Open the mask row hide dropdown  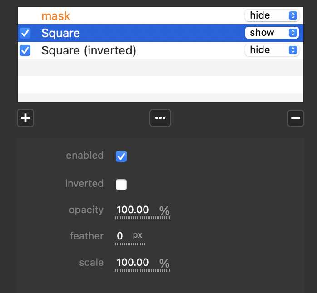pos(272,15)
